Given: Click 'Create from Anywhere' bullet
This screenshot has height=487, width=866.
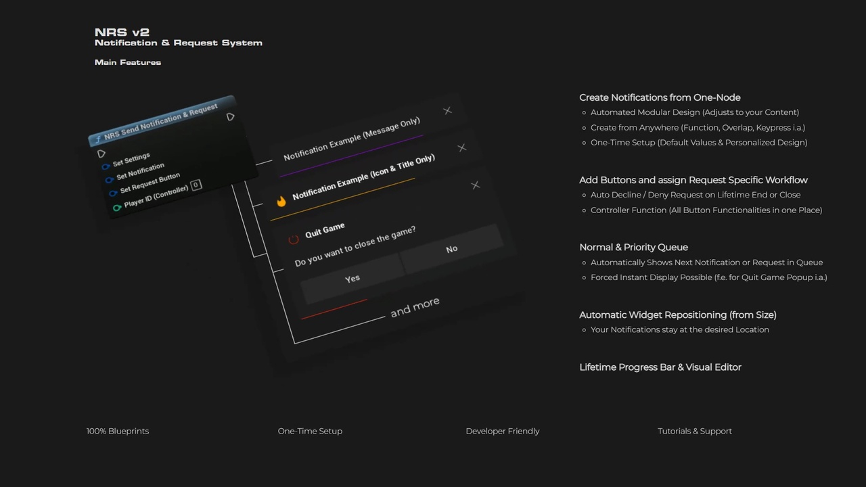Looking at the screenshot, I should point(698,127).
